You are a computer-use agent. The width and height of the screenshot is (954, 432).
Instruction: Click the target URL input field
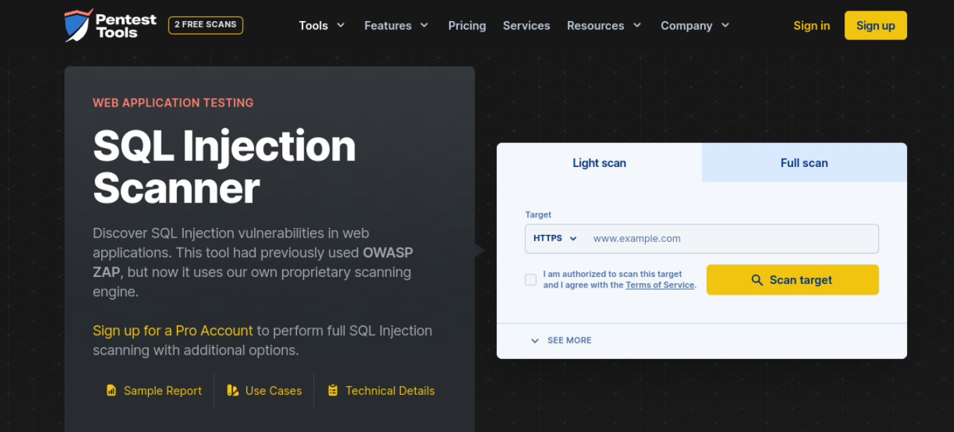pos(730,238)
